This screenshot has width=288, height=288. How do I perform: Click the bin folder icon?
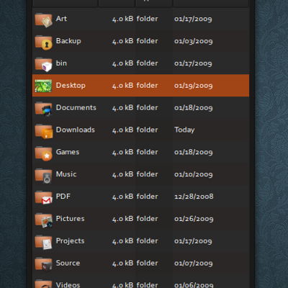point(43,64)
